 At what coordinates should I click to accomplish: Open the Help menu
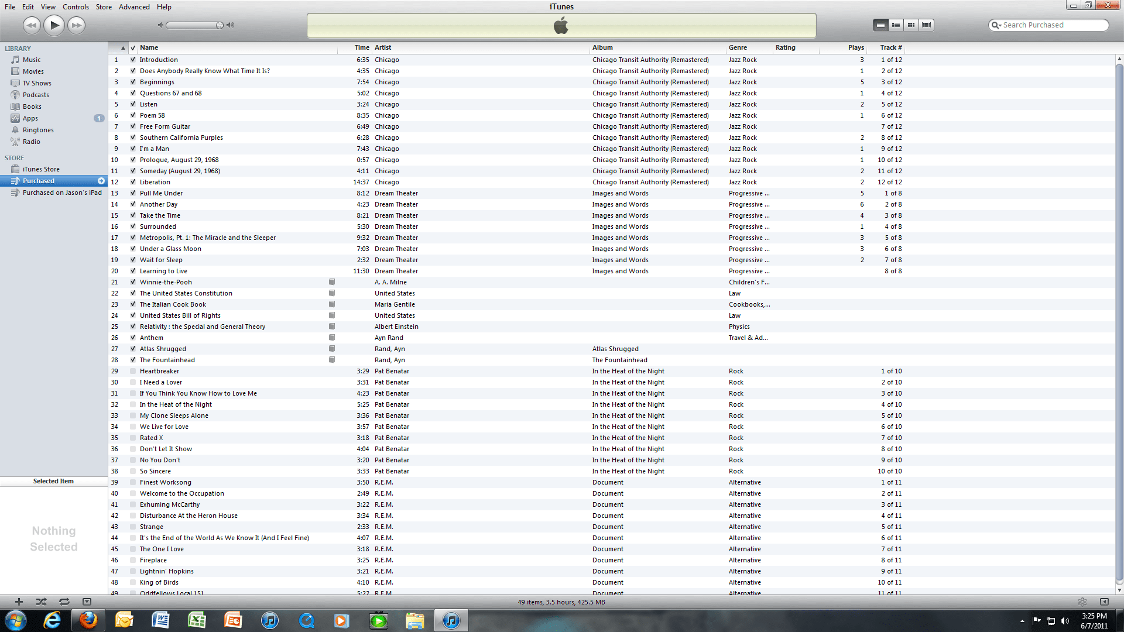point(164,7)
